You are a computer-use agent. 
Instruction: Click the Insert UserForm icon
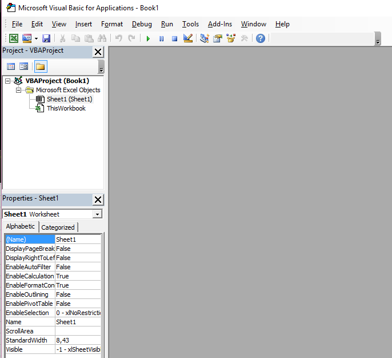tap(27, 38)
